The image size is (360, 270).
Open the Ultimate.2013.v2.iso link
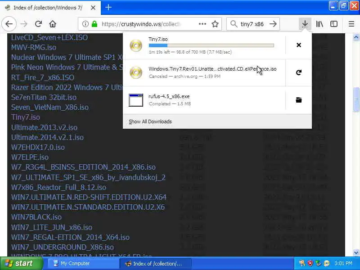(x=44, y=127)
